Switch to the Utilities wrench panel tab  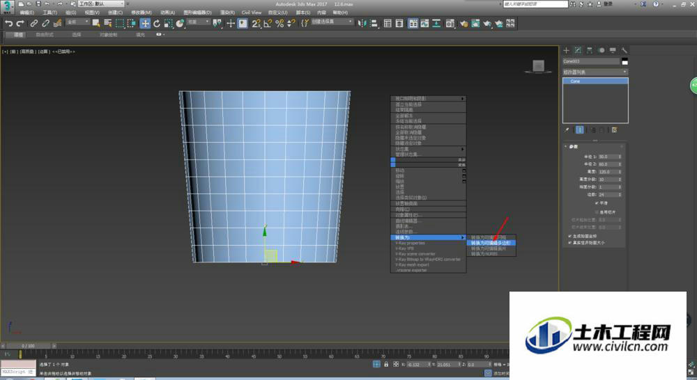click(x=625, y=50)
